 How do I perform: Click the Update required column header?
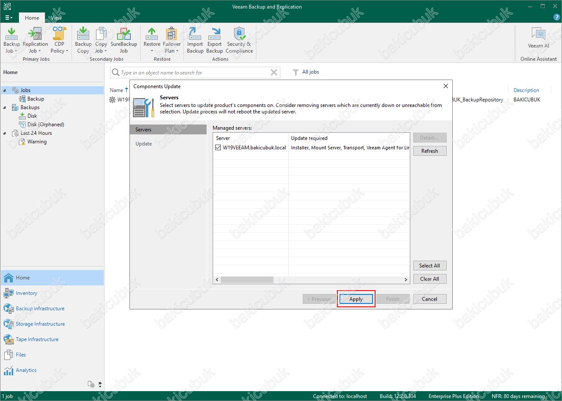click(349, 138)
